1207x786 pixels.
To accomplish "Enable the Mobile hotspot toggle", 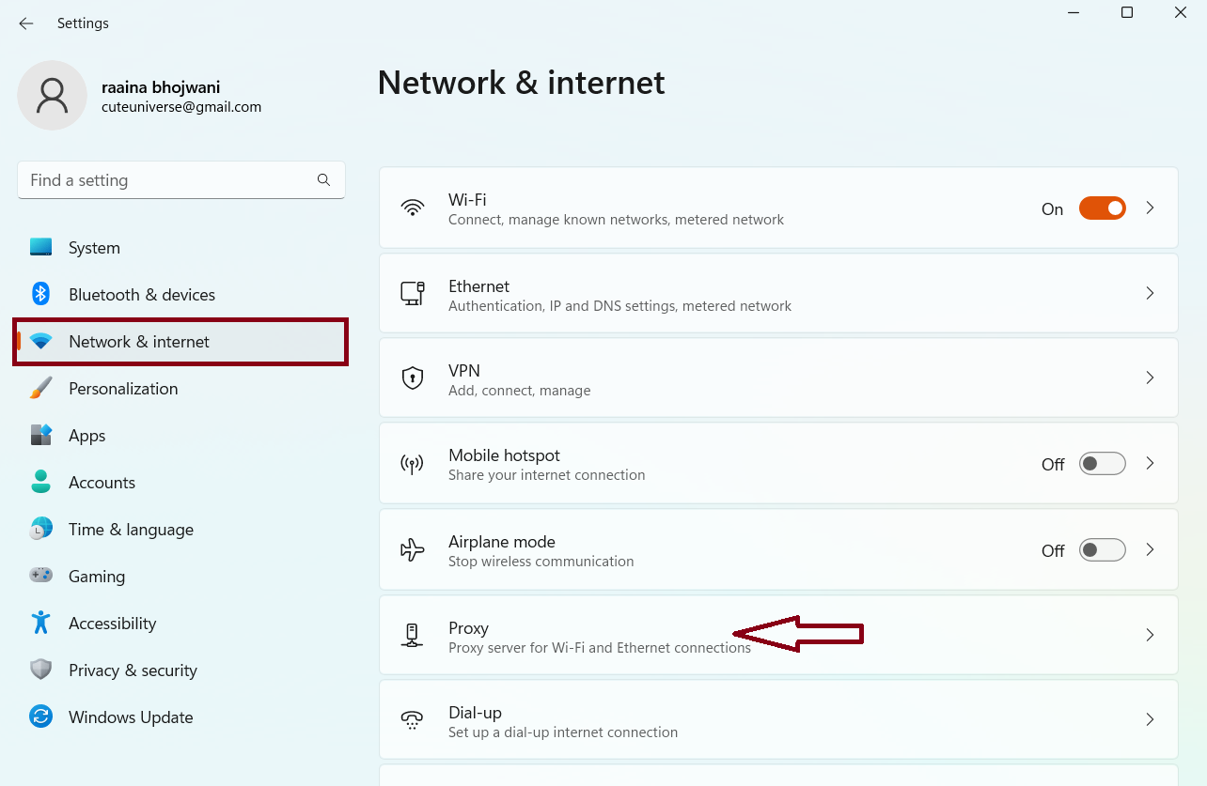I will (x=1102, y=464).
